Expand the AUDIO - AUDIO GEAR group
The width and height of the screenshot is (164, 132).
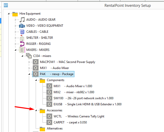15,20
